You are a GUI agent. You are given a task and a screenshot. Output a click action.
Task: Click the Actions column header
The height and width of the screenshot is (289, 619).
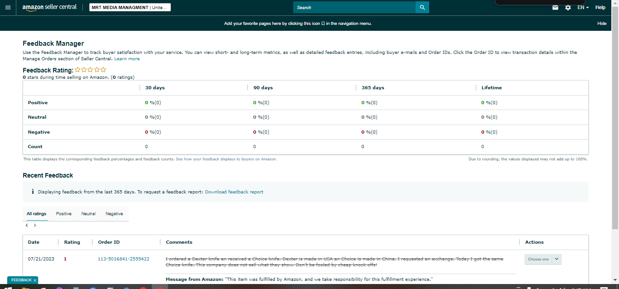click(x=534, y=242)
